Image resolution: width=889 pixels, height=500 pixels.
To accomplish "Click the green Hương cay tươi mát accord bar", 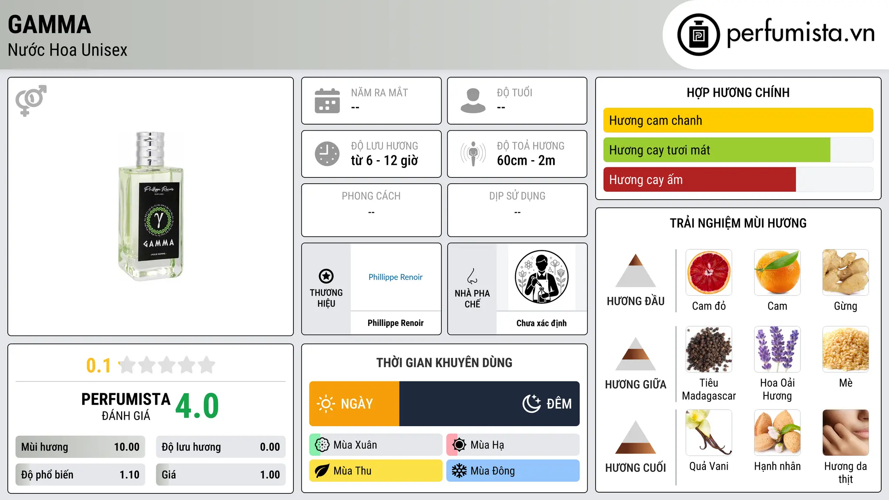I will 717,150.
